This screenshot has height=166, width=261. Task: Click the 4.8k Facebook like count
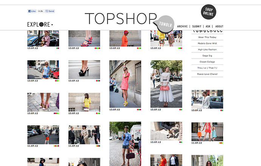[40, 11]
